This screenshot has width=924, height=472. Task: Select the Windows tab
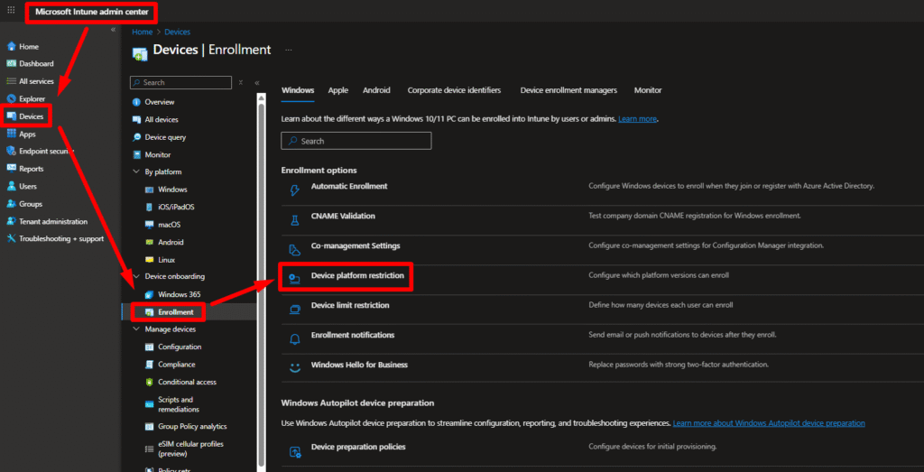tap(298, 90)
